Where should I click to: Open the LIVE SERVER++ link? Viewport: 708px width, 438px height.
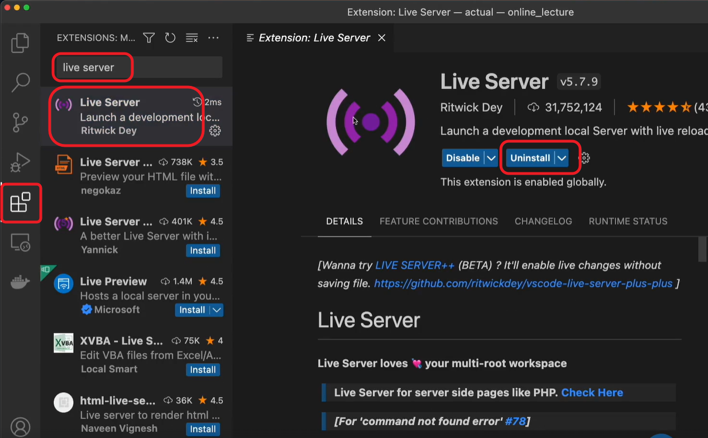(415, 266)
